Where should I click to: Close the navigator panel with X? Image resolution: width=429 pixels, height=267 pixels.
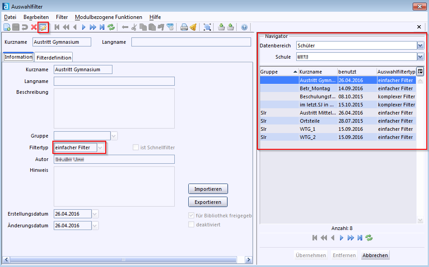[x=419, y=27]
